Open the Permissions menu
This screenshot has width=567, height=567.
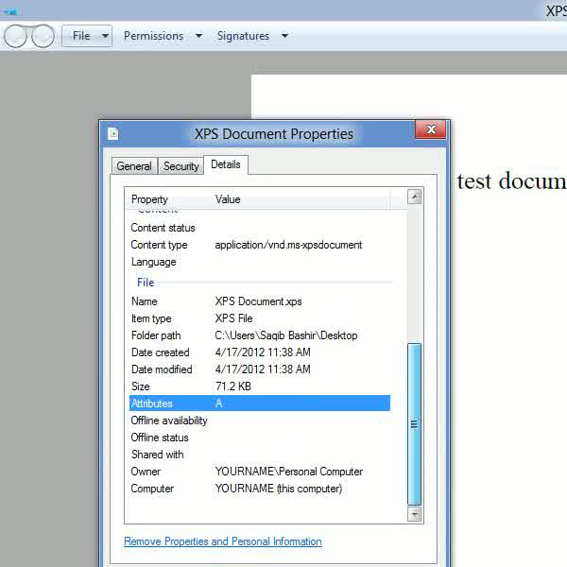tap(153, 36)
